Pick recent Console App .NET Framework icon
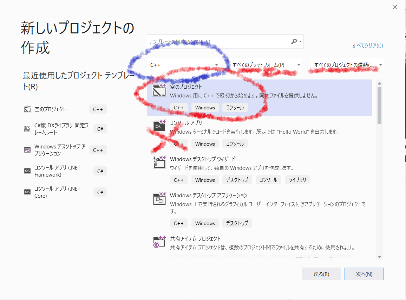The height and width of the screenshot is (300, 406). coord(27,171)
